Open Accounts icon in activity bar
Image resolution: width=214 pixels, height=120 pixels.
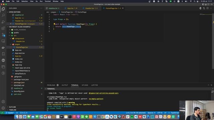[x=3, y=102]
